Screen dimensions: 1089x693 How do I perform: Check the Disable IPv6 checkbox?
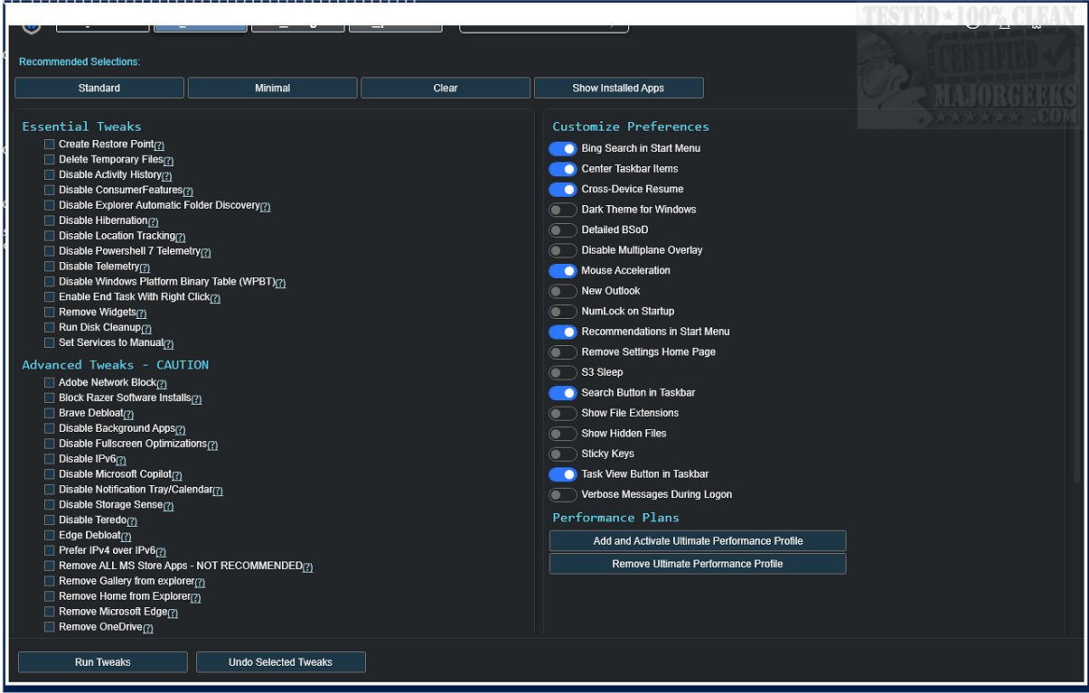click(50, 459)
